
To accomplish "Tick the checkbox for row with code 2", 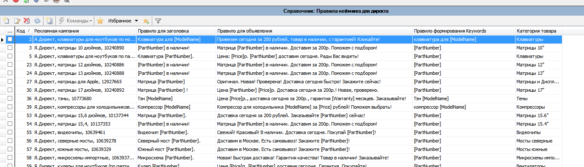I will click(x=10, y=39).
